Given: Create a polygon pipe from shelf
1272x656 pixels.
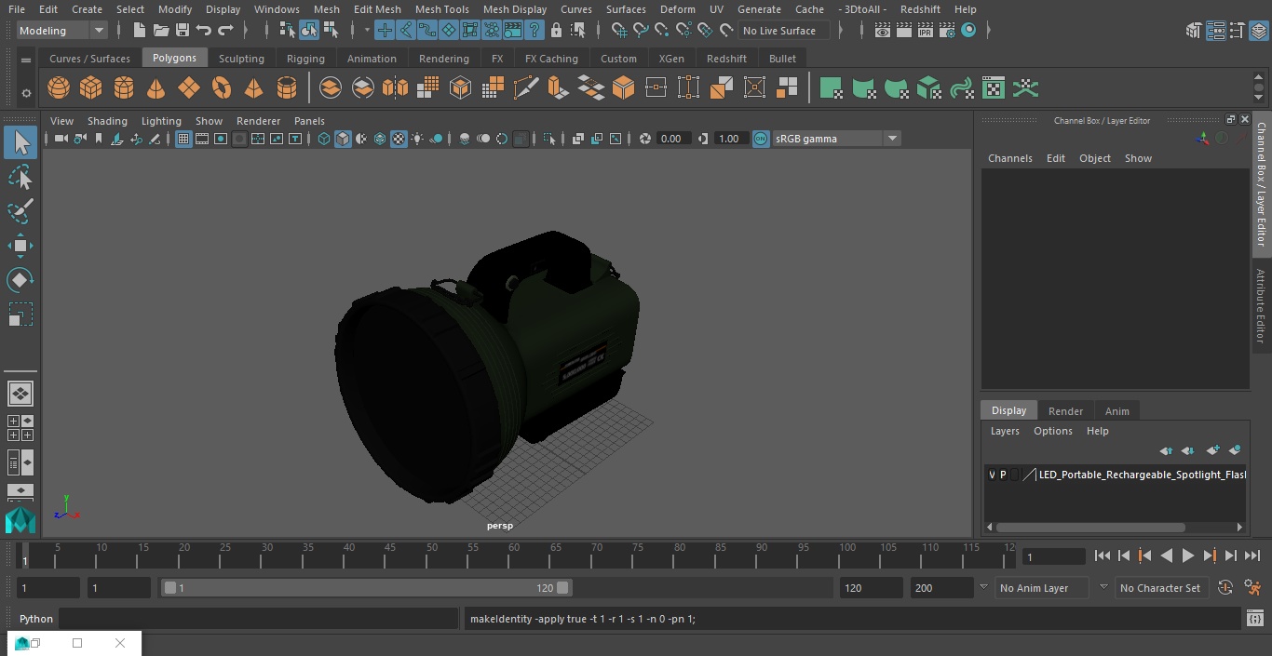Looking at the screenshot, I should 287,88.
